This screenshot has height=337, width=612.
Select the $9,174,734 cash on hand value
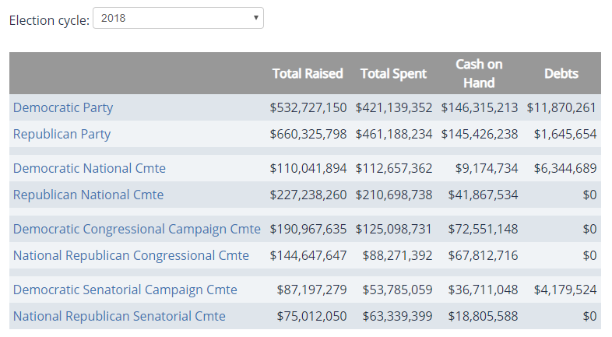pos(487,168)
